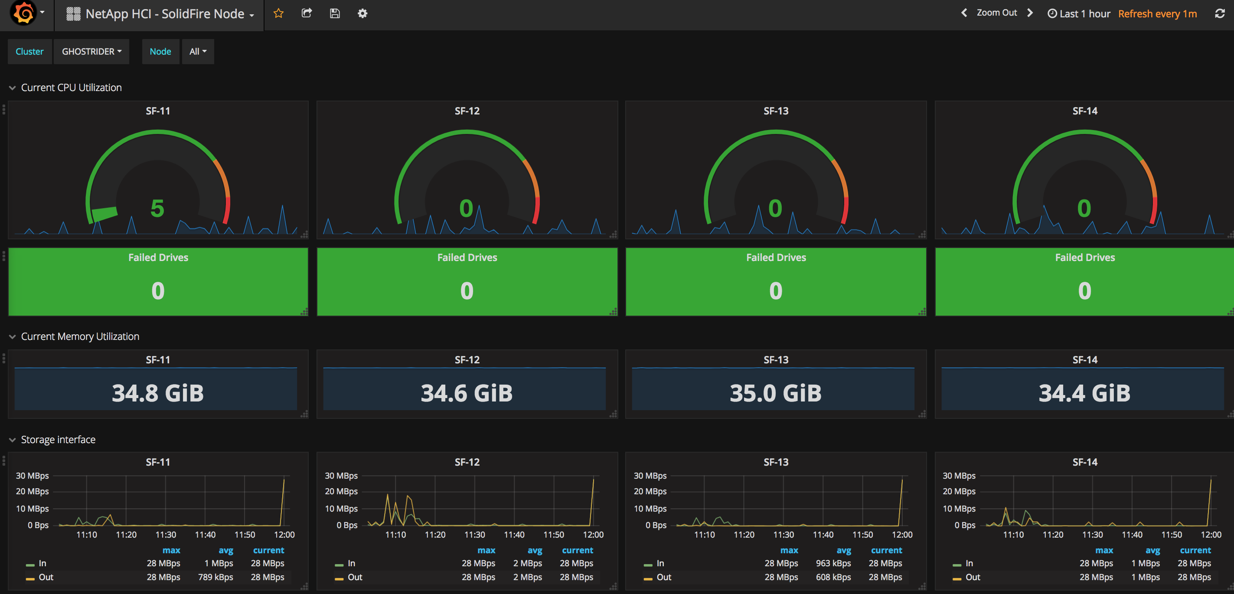Star this dashboard as favorite
Screen dimensions: 1234x594
tap(278, 13)
